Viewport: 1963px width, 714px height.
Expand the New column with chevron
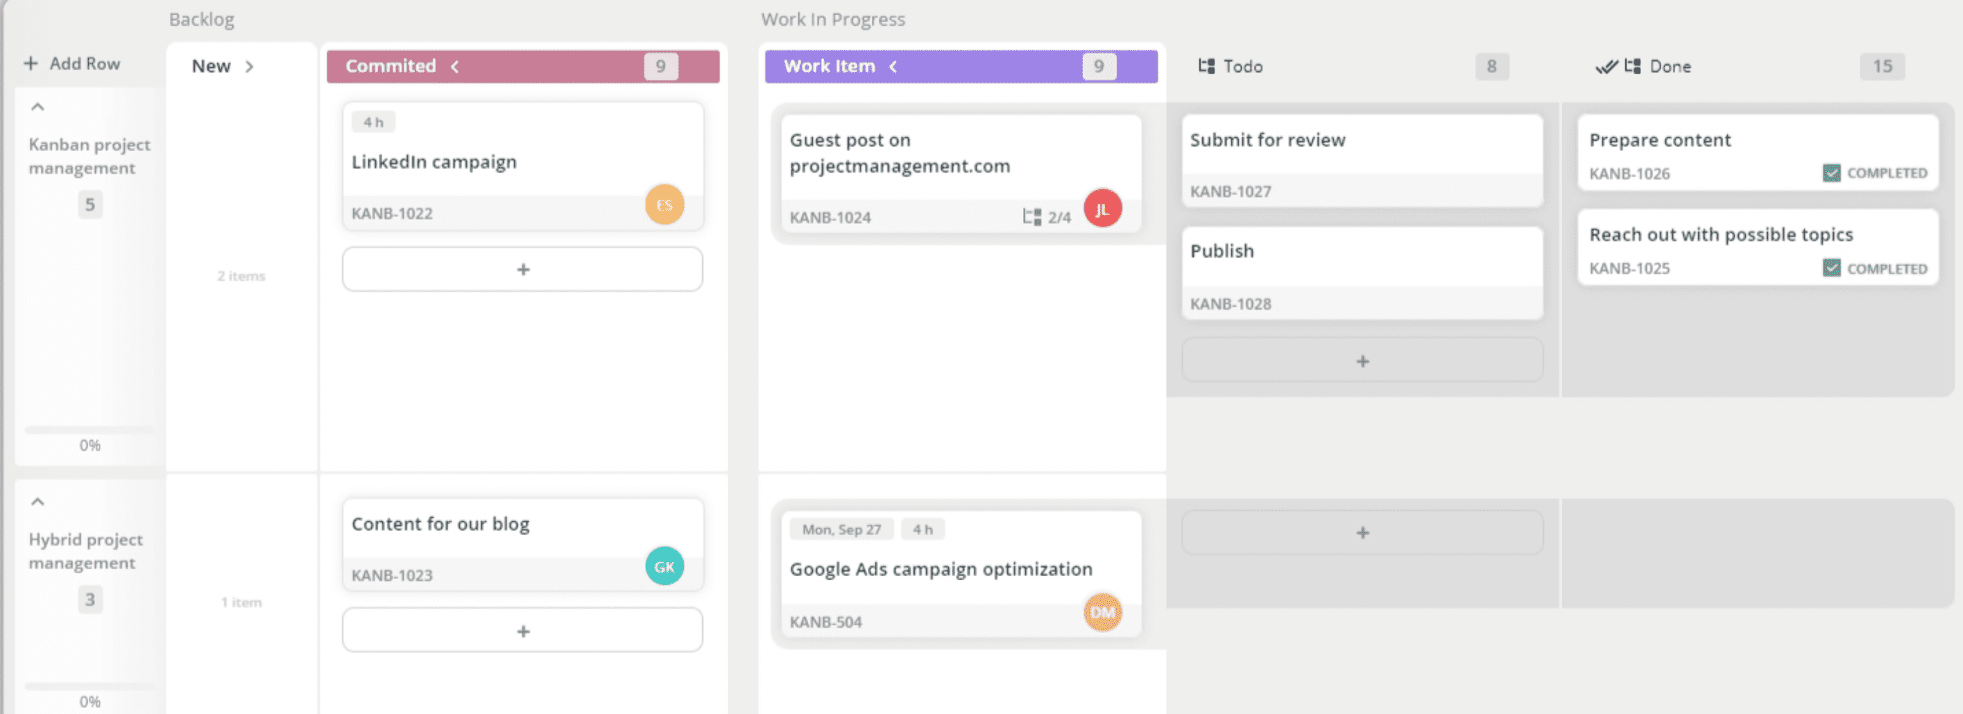point(249,67)
